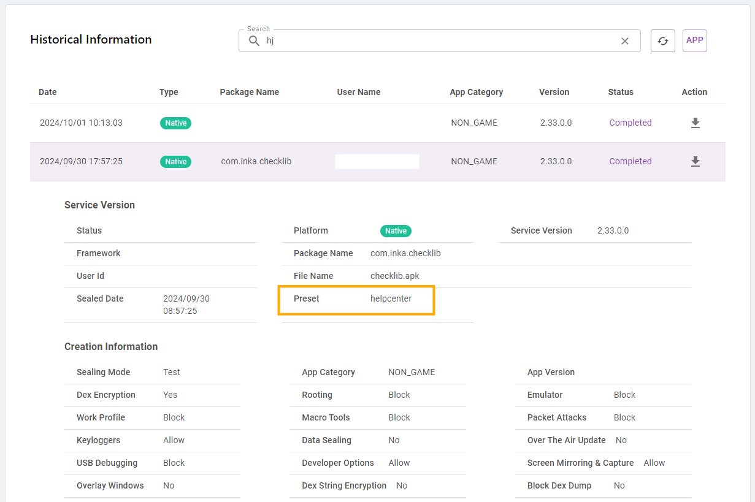Click the Package Name column header
The width and height of the screenshot is (755, 502).
pyautogui.click(x=250, y=92)
